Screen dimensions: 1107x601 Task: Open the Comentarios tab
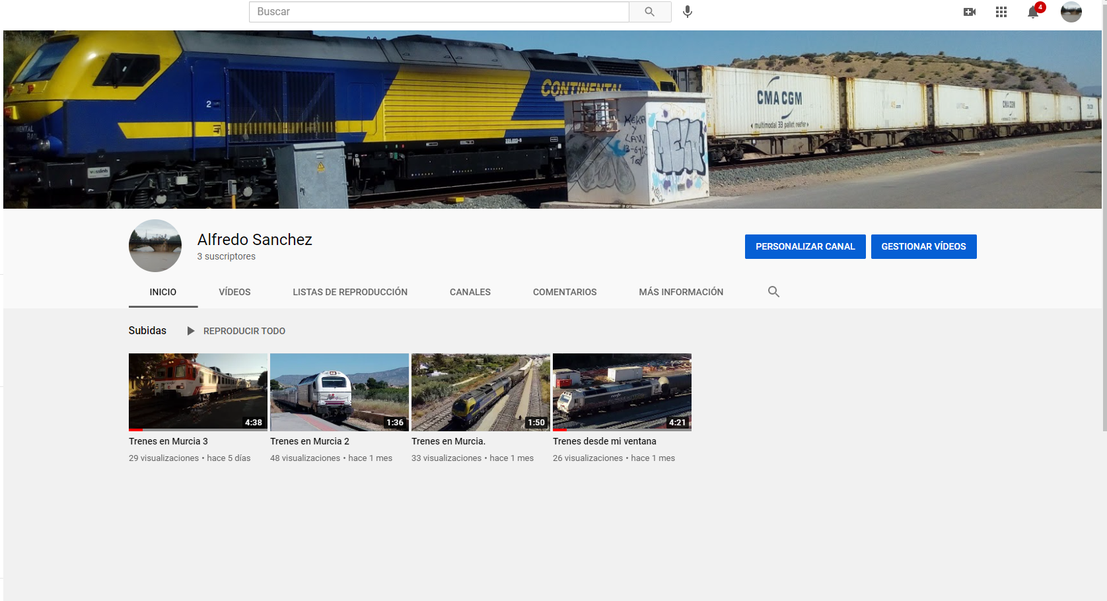pyautogui.click(x=565, y=292)
